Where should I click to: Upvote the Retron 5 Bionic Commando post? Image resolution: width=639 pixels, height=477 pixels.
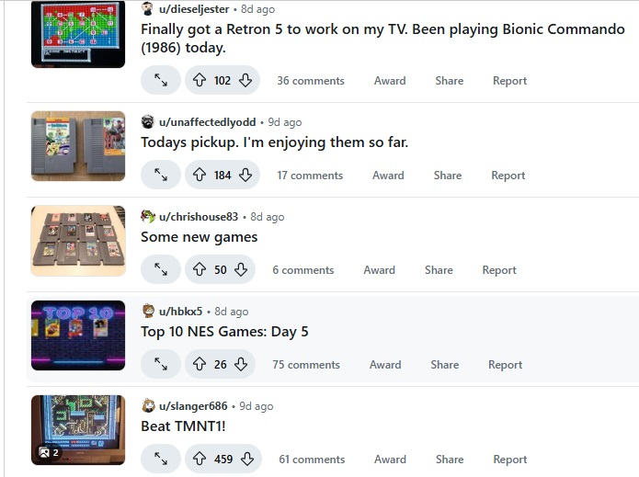click(200, 80)
